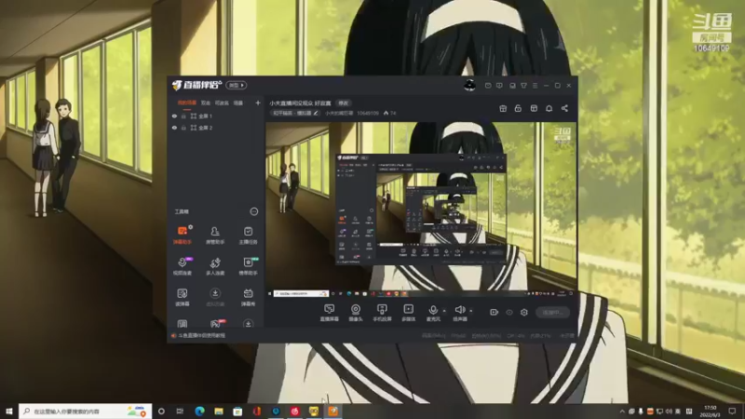This screenshot has height=419, width=745.
Task: Switch to the first (orange) scene tab
Action: tap(187, 102)
